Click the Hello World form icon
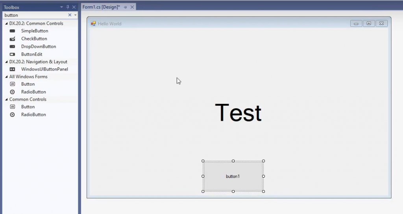403x214 pixels. (x=93, y=24)
